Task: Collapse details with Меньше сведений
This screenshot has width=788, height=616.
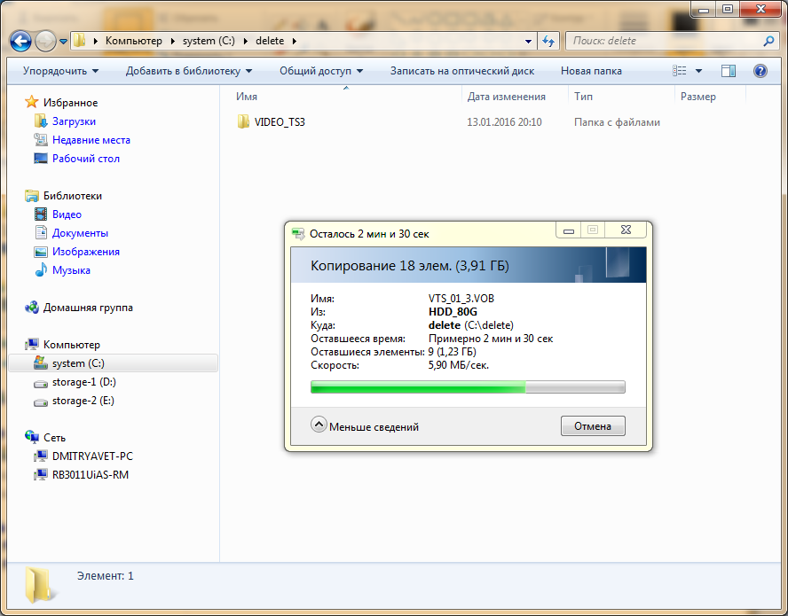Action: click(x=365, y=426)
